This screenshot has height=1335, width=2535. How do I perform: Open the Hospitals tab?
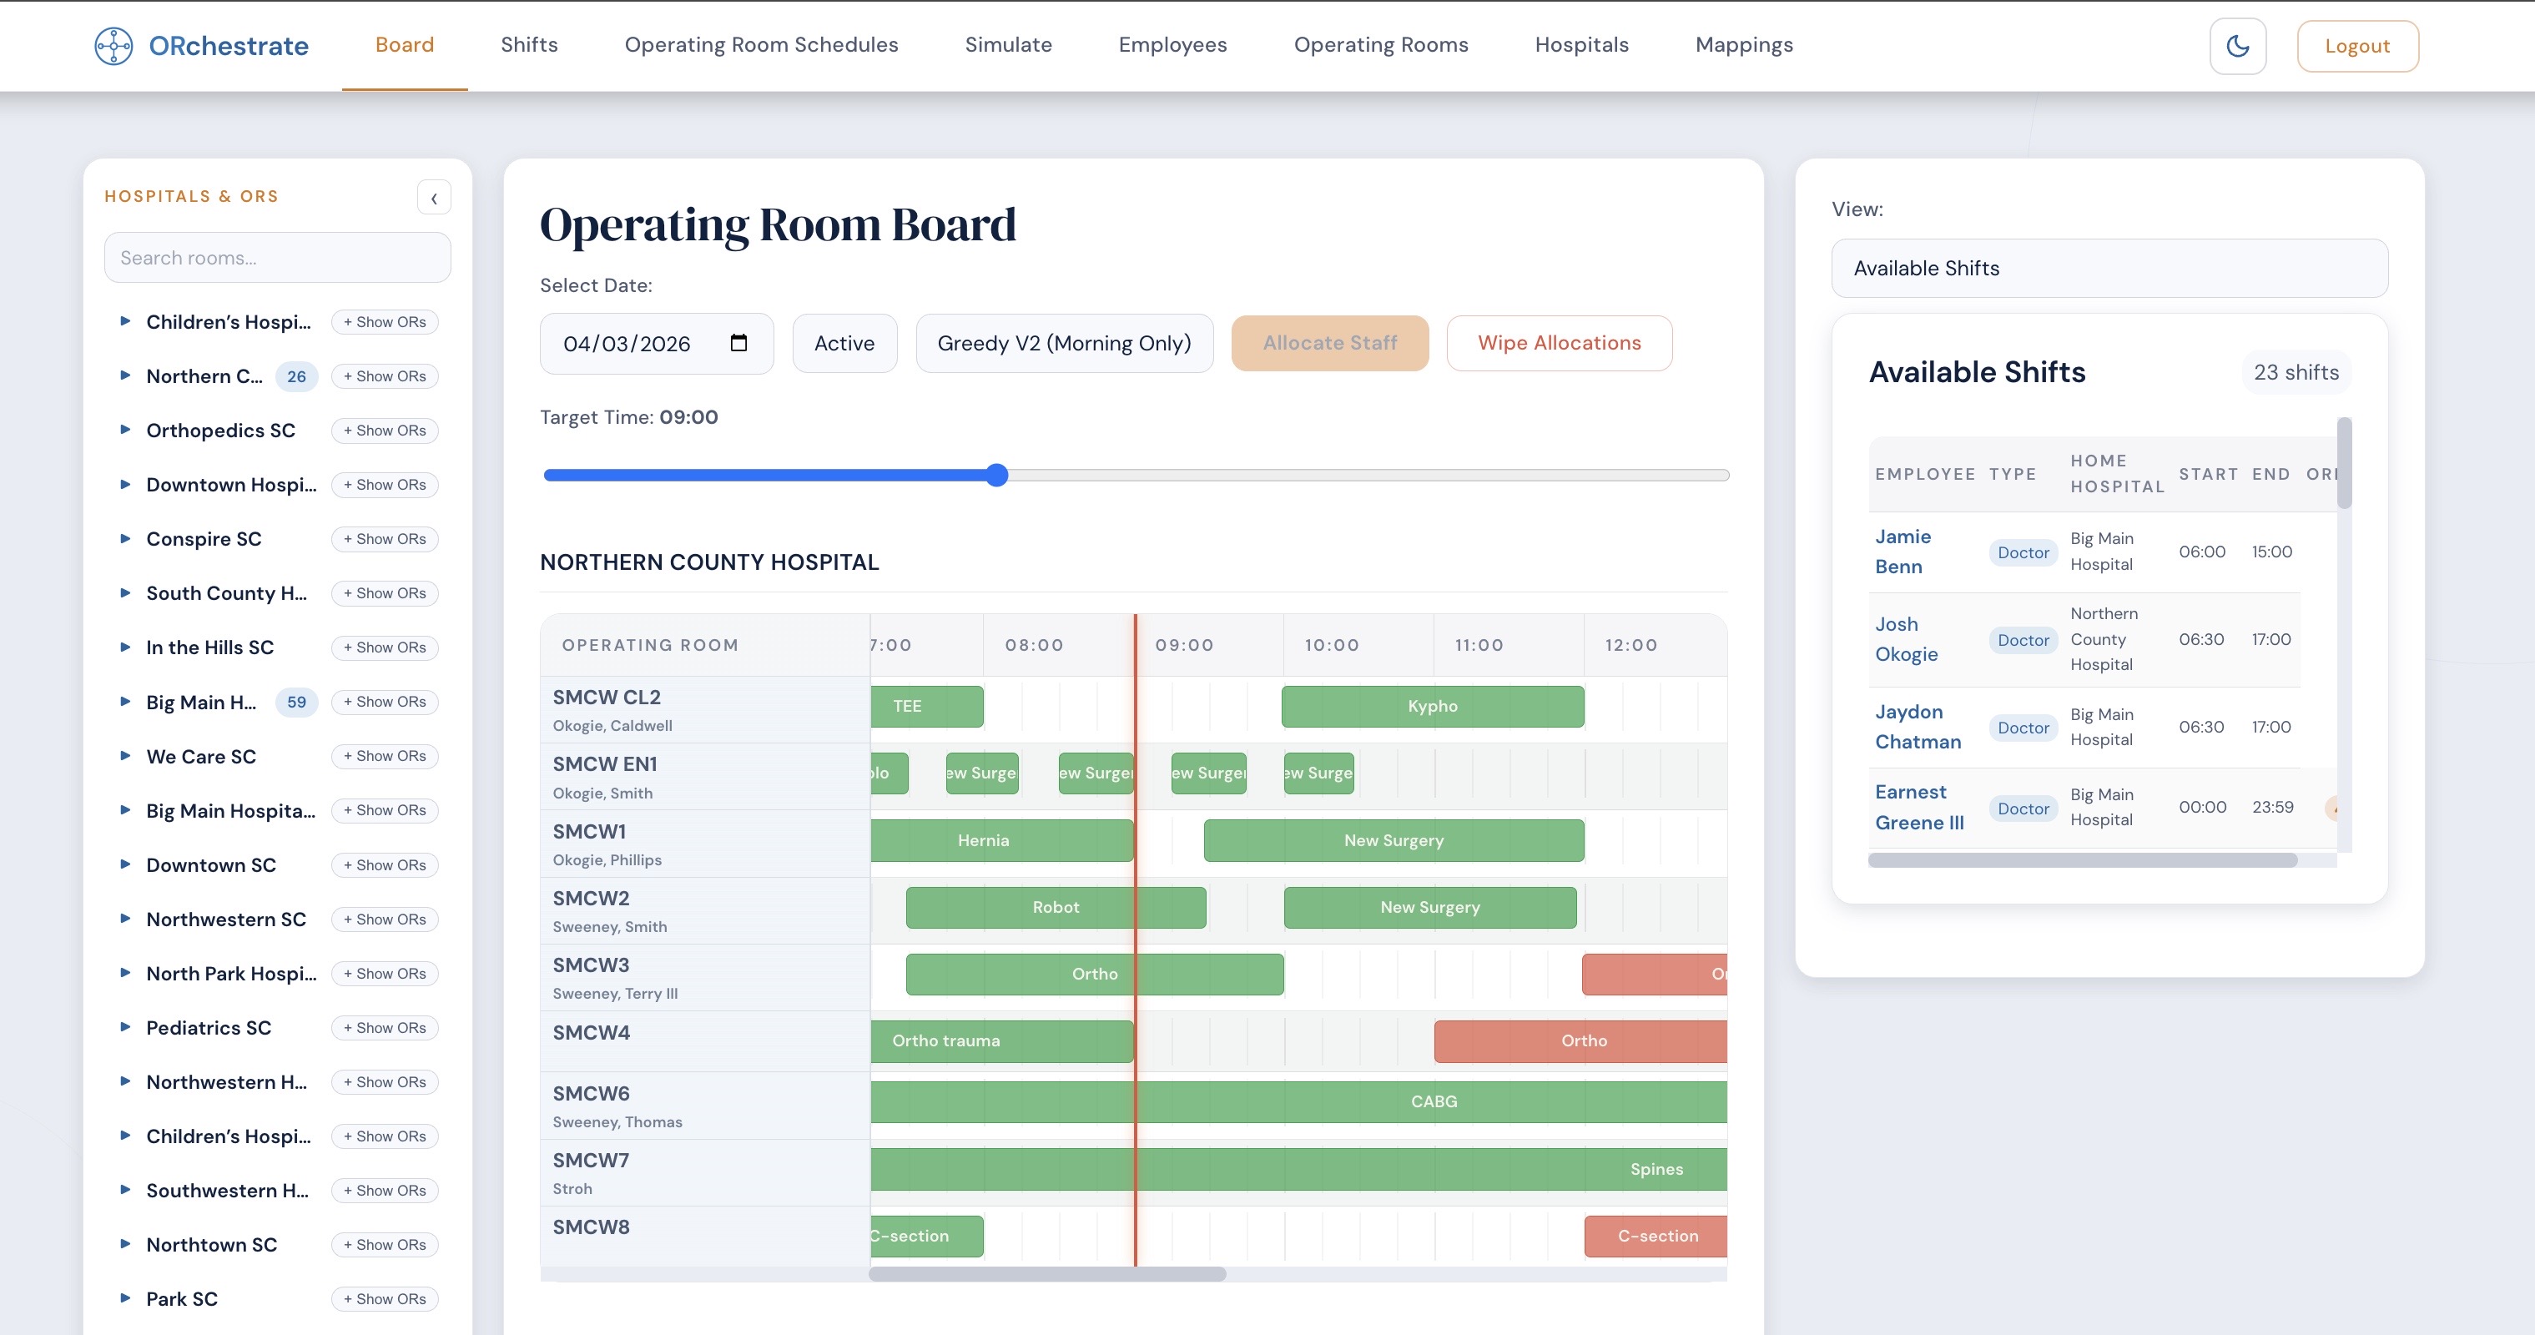[x=1581, y=44]
